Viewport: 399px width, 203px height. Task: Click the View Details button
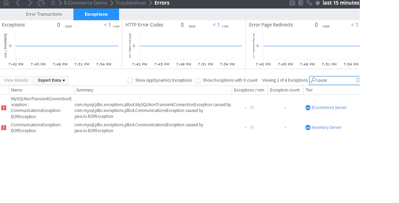point(16,80)
